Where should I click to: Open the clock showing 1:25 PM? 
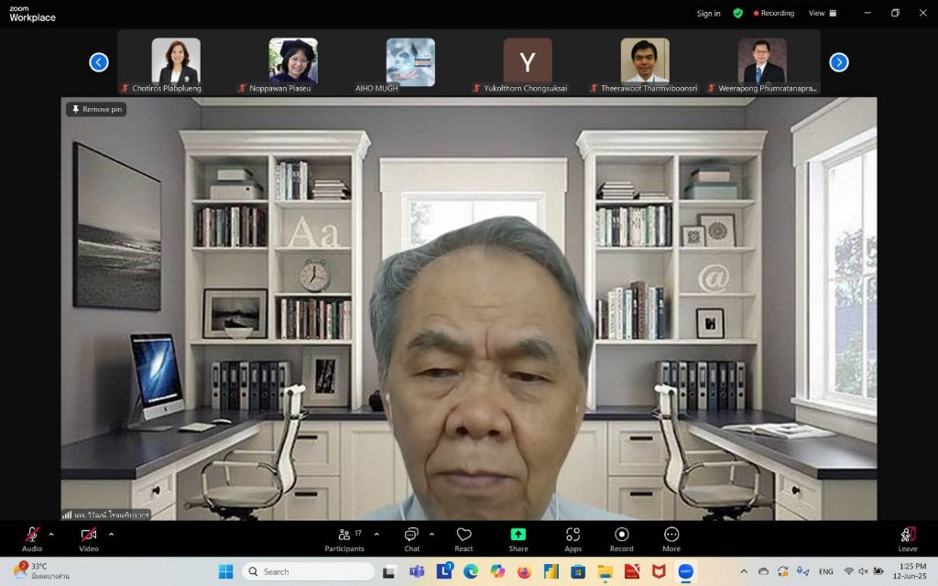click(x=910, y=571)
